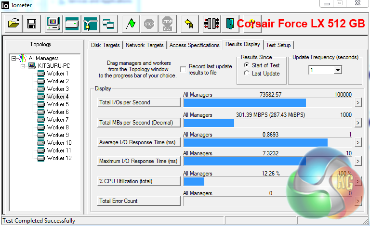The height and width of the screenshot is (226, 370).
Task: Click Total MBs per Second (Decimal) button
Action: pos(139,123)
